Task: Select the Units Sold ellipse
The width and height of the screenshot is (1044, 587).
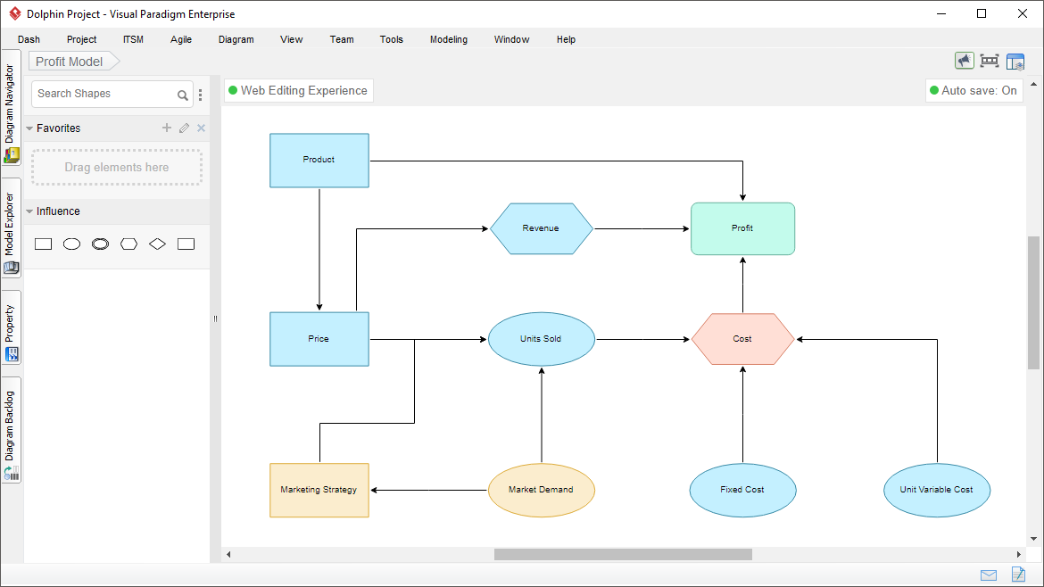Action: point(541,339)
